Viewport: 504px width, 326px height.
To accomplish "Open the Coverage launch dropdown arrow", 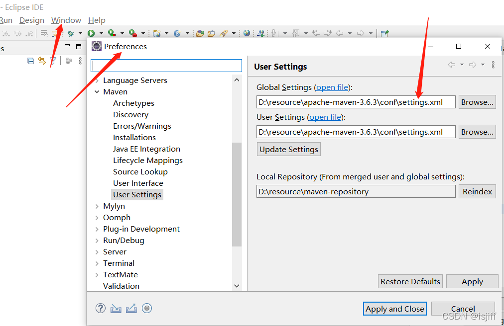I will (122, 33).
